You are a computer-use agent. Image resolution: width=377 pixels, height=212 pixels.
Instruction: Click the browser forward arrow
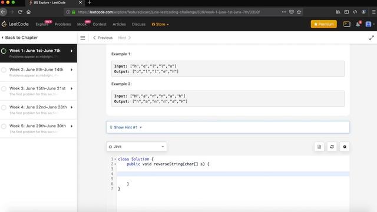(12, 12)
